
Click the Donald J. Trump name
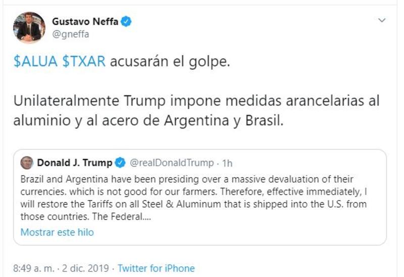(75, 163)
